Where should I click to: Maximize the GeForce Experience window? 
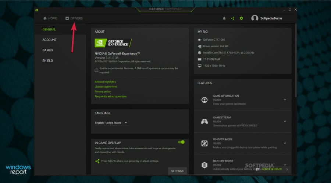click(290, 10)
